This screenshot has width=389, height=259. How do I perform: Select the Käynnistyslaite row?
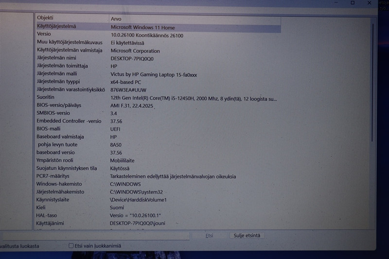coord(159,200)
